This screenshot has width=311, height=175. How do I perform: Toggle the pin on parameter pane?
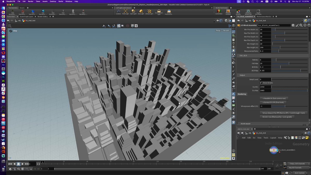coord(306,20)
